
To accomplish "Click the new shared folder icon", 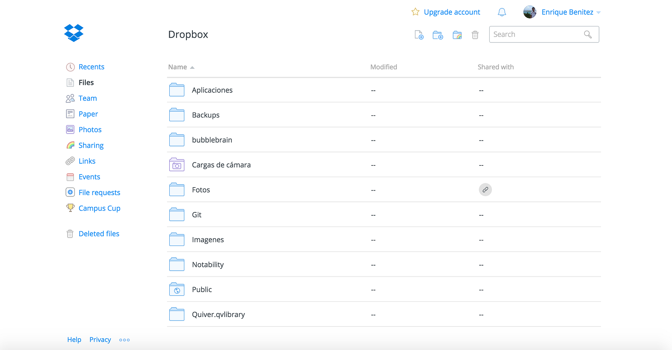I will click(457, 35).
